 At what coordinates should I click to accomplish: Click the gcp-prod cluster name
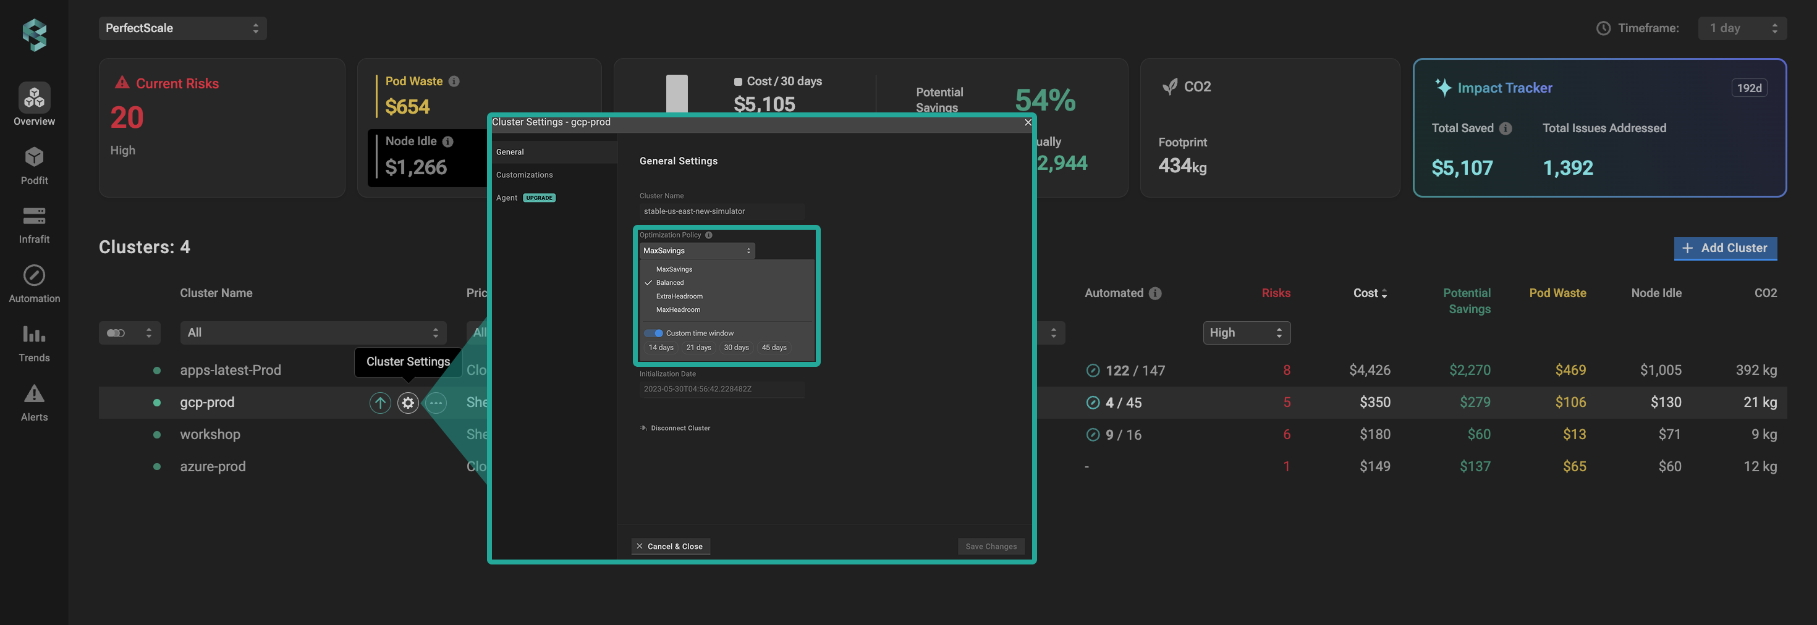206,402
